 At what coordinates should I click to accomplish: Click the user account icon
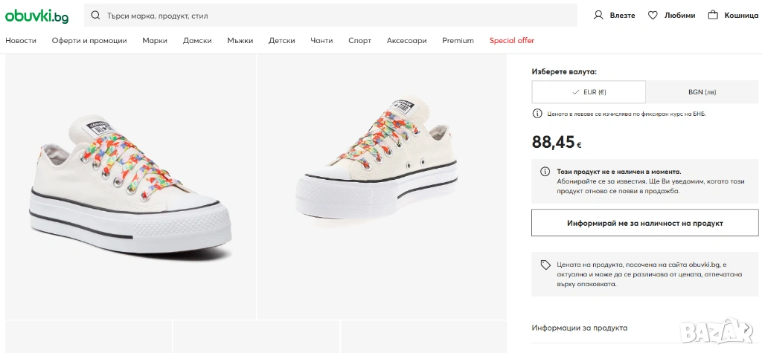pos(598,15)
